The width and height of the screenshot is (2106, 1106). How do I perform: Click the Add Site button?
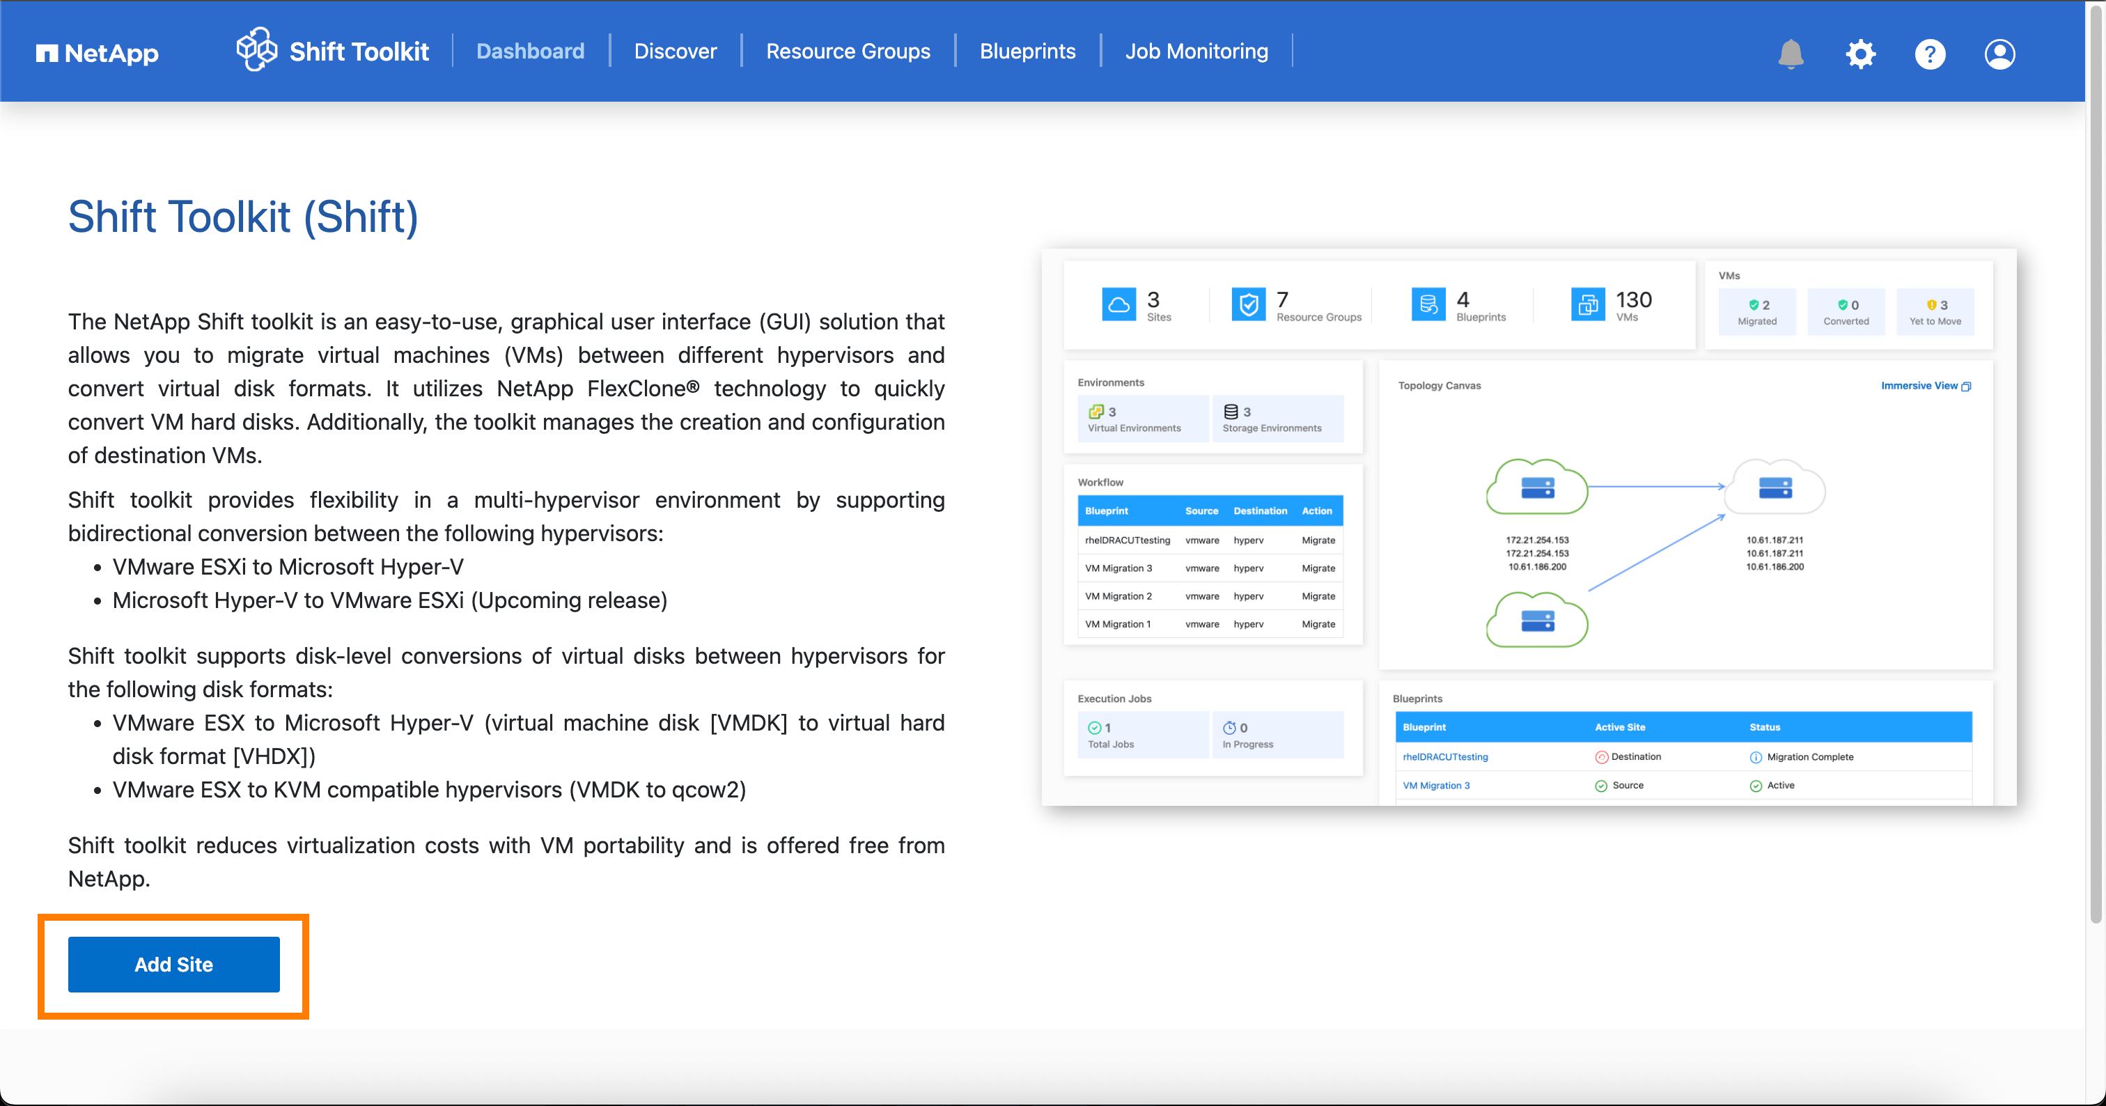173,965
